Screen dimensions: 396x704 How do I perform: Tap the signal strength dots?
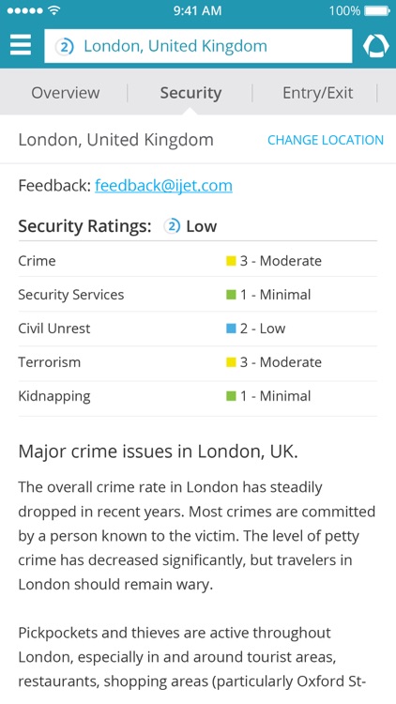click(26, 10)
